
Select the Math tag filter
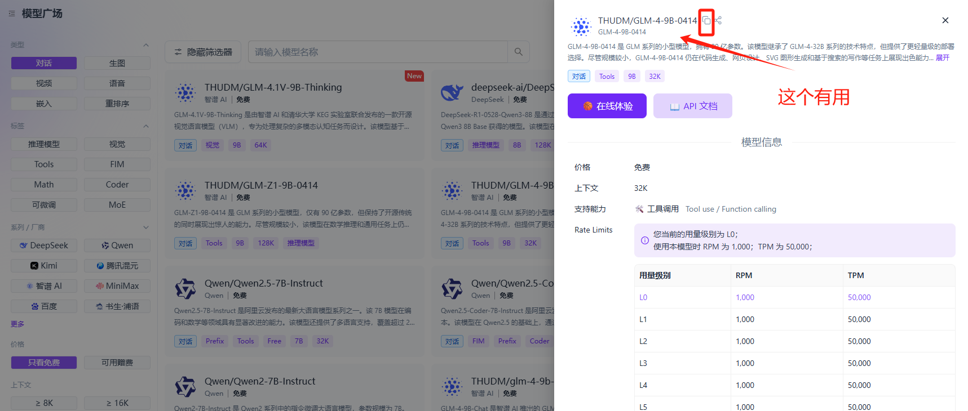click(44, 185)
